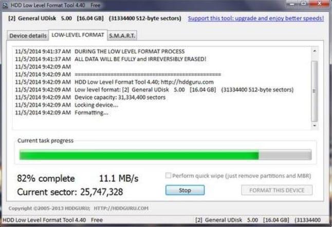Minimize the HDD Low Level Format Tool window

click(x=292, y=4)
